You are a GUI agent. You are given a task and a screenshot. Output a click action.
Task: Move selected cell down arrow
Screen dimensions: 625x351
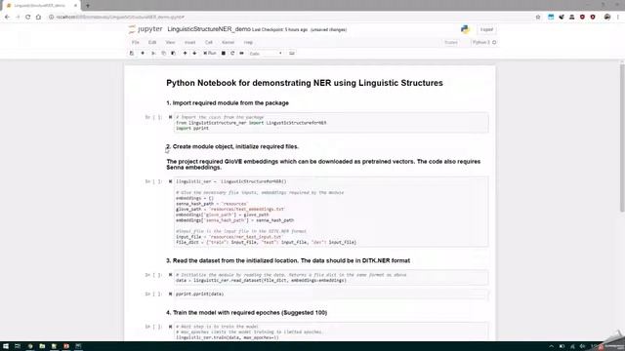tap(194, 53)
